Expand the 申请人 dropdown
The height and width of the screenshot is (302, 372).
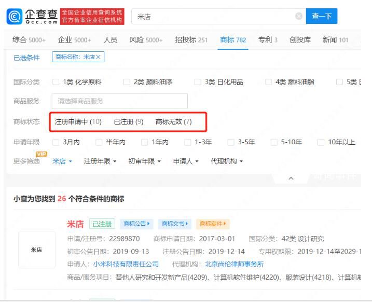[x=186, y=161]
